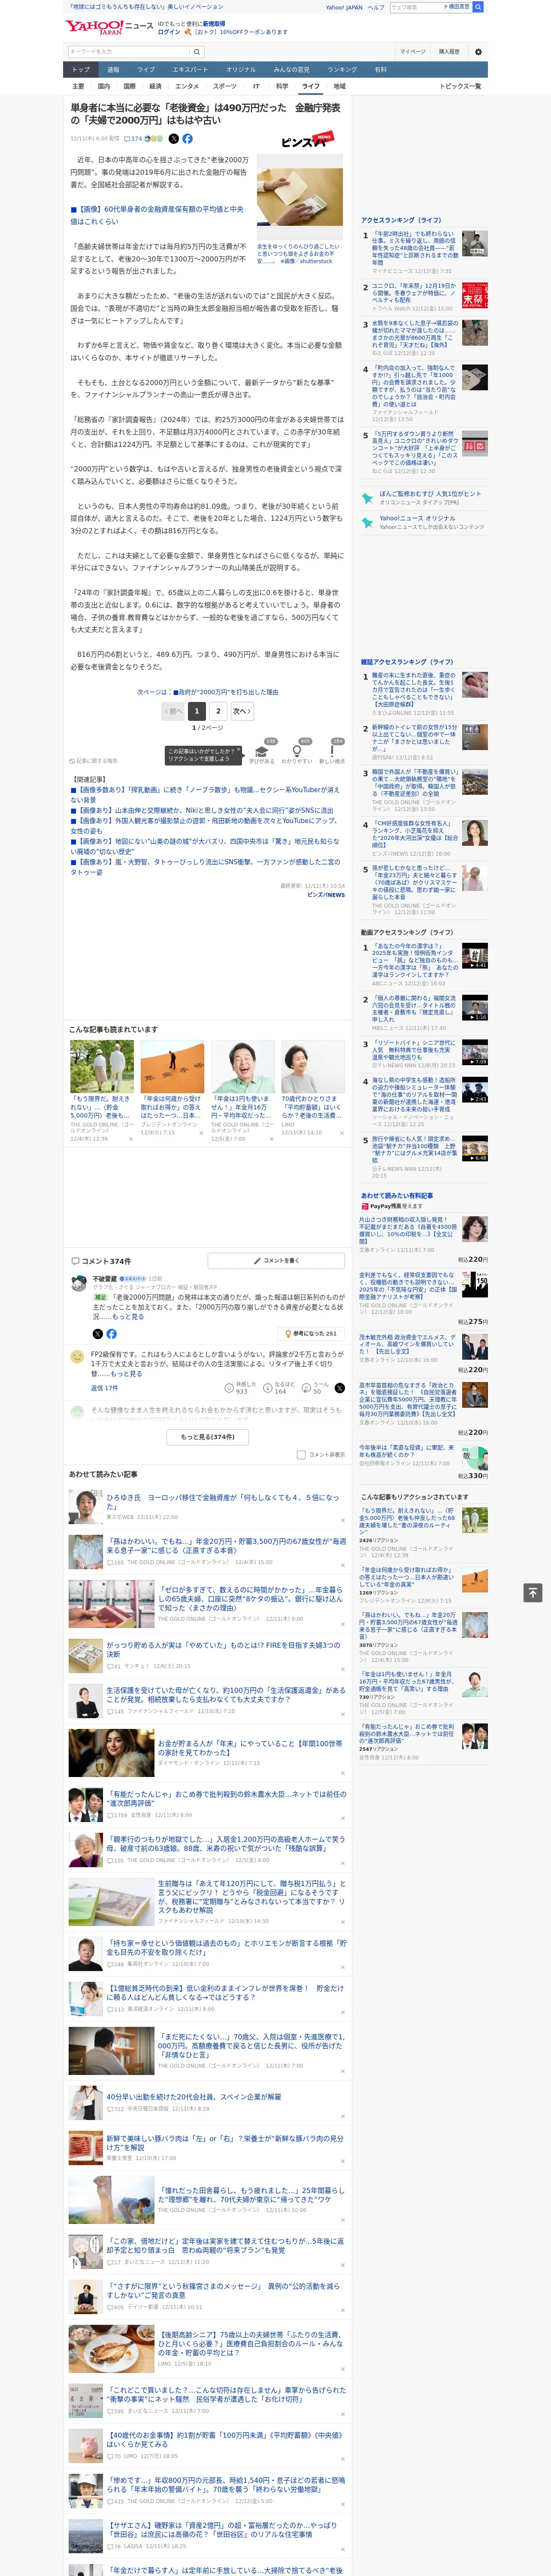Click the blue web search icon at top

coord(478,7)
